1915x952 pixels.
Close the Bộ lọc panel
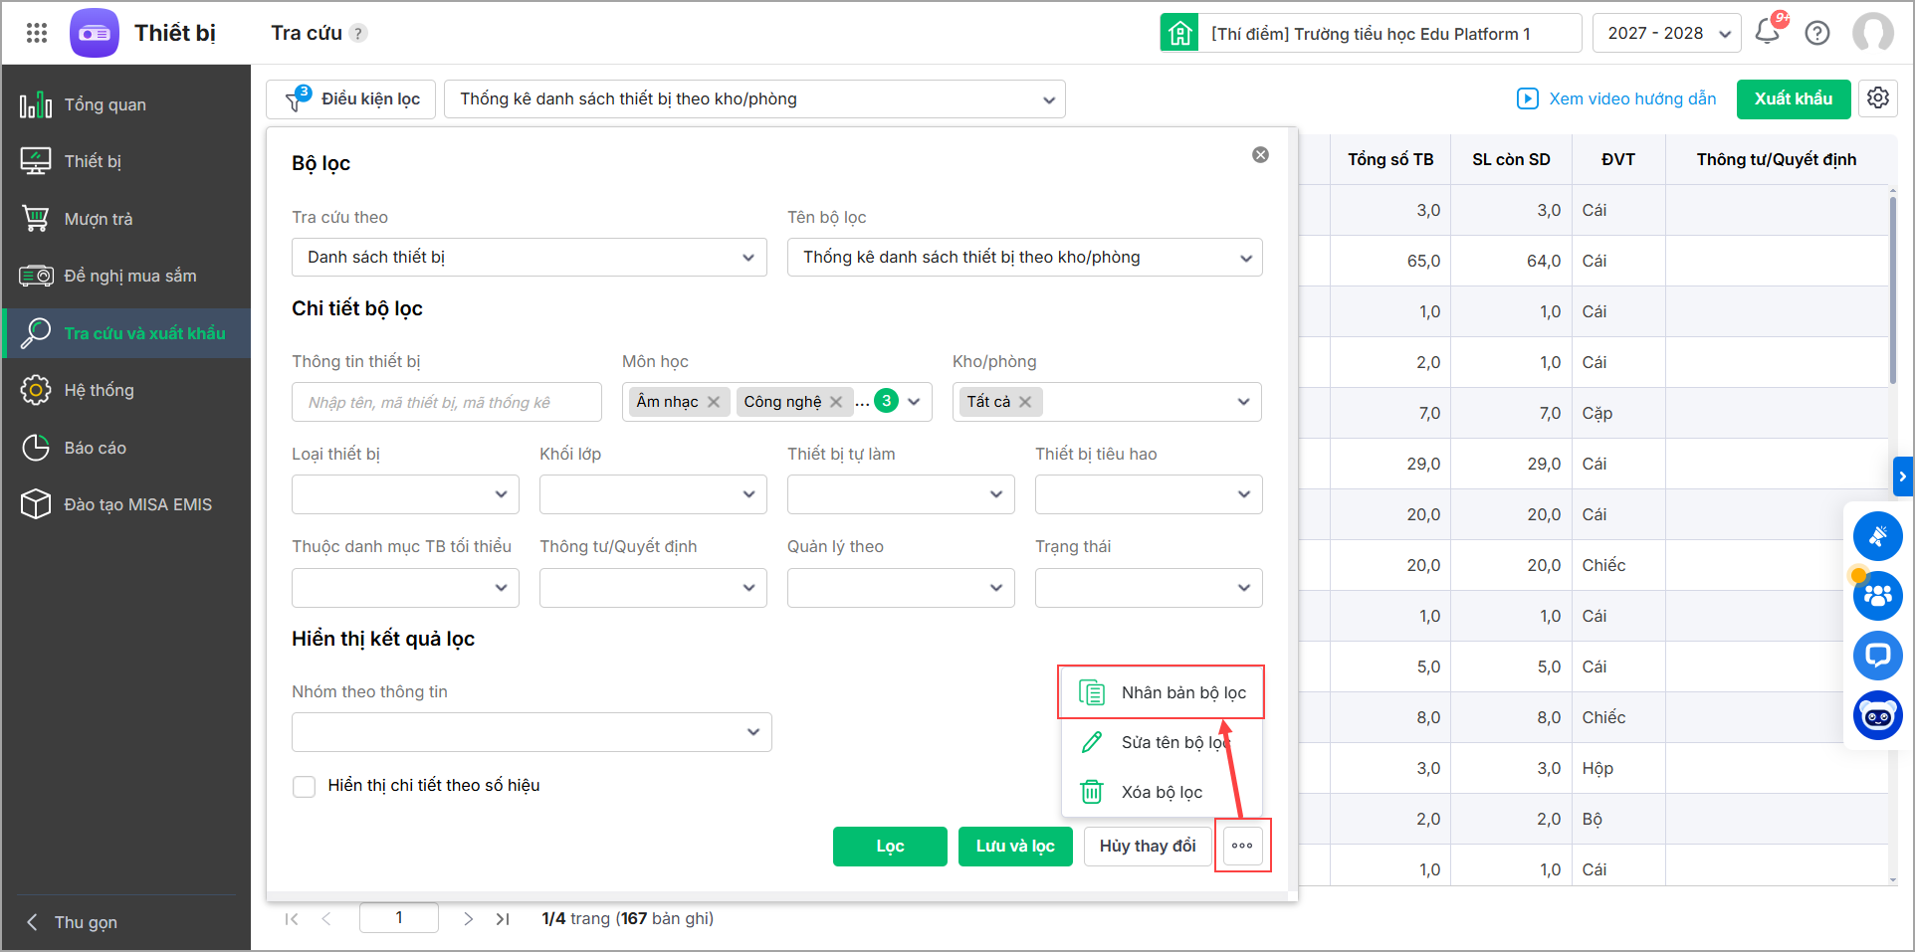tap(1260, 155)
